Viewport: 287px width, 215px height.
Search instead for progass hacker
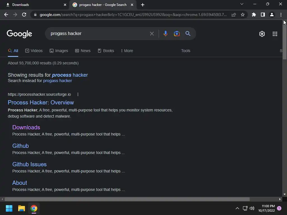(57, 81)
